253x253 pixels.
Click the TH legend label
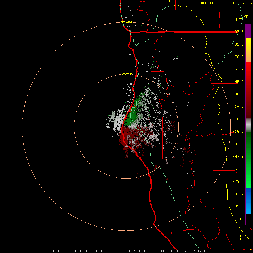tap(241, 219)
